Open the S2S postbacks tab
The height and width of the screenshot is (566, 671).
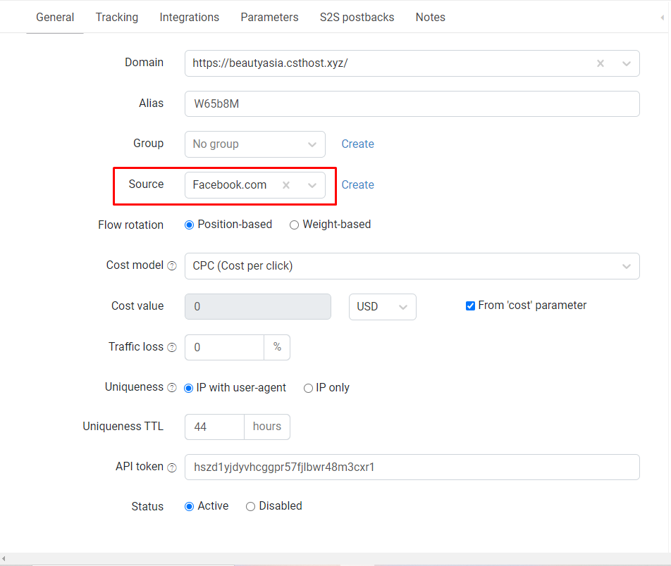357,17
